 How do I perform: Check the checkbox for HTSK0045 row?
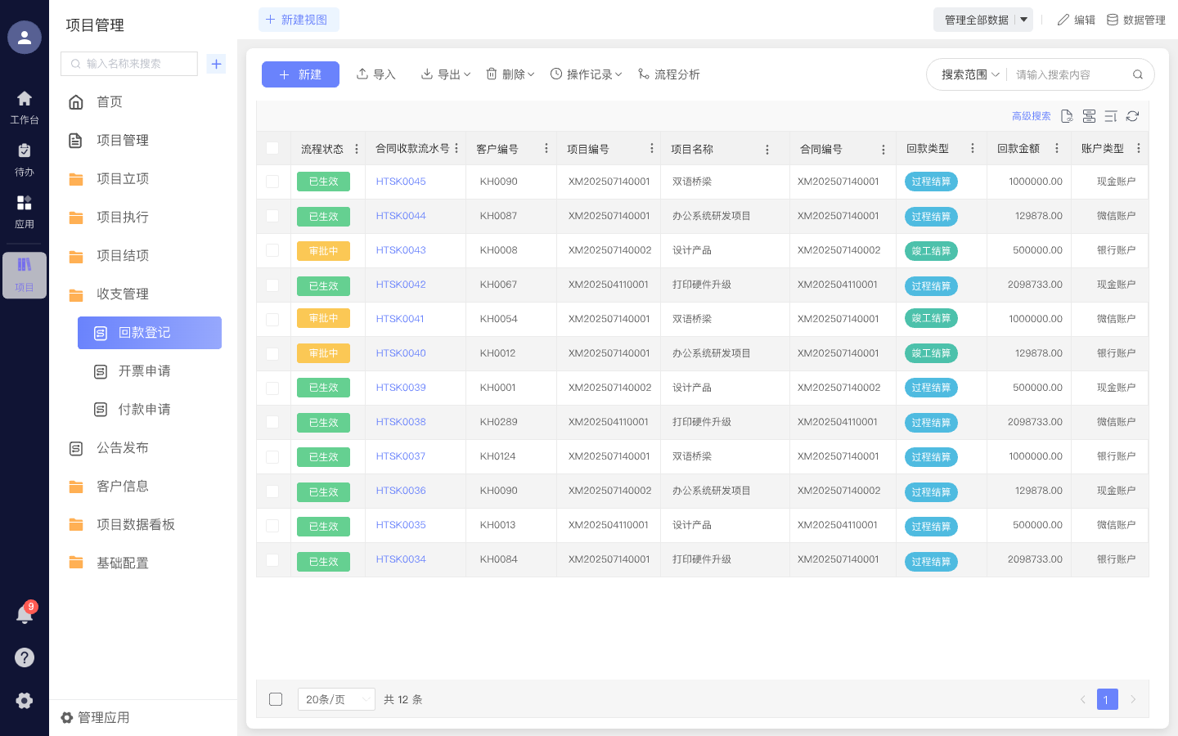[x=273, y=182]
